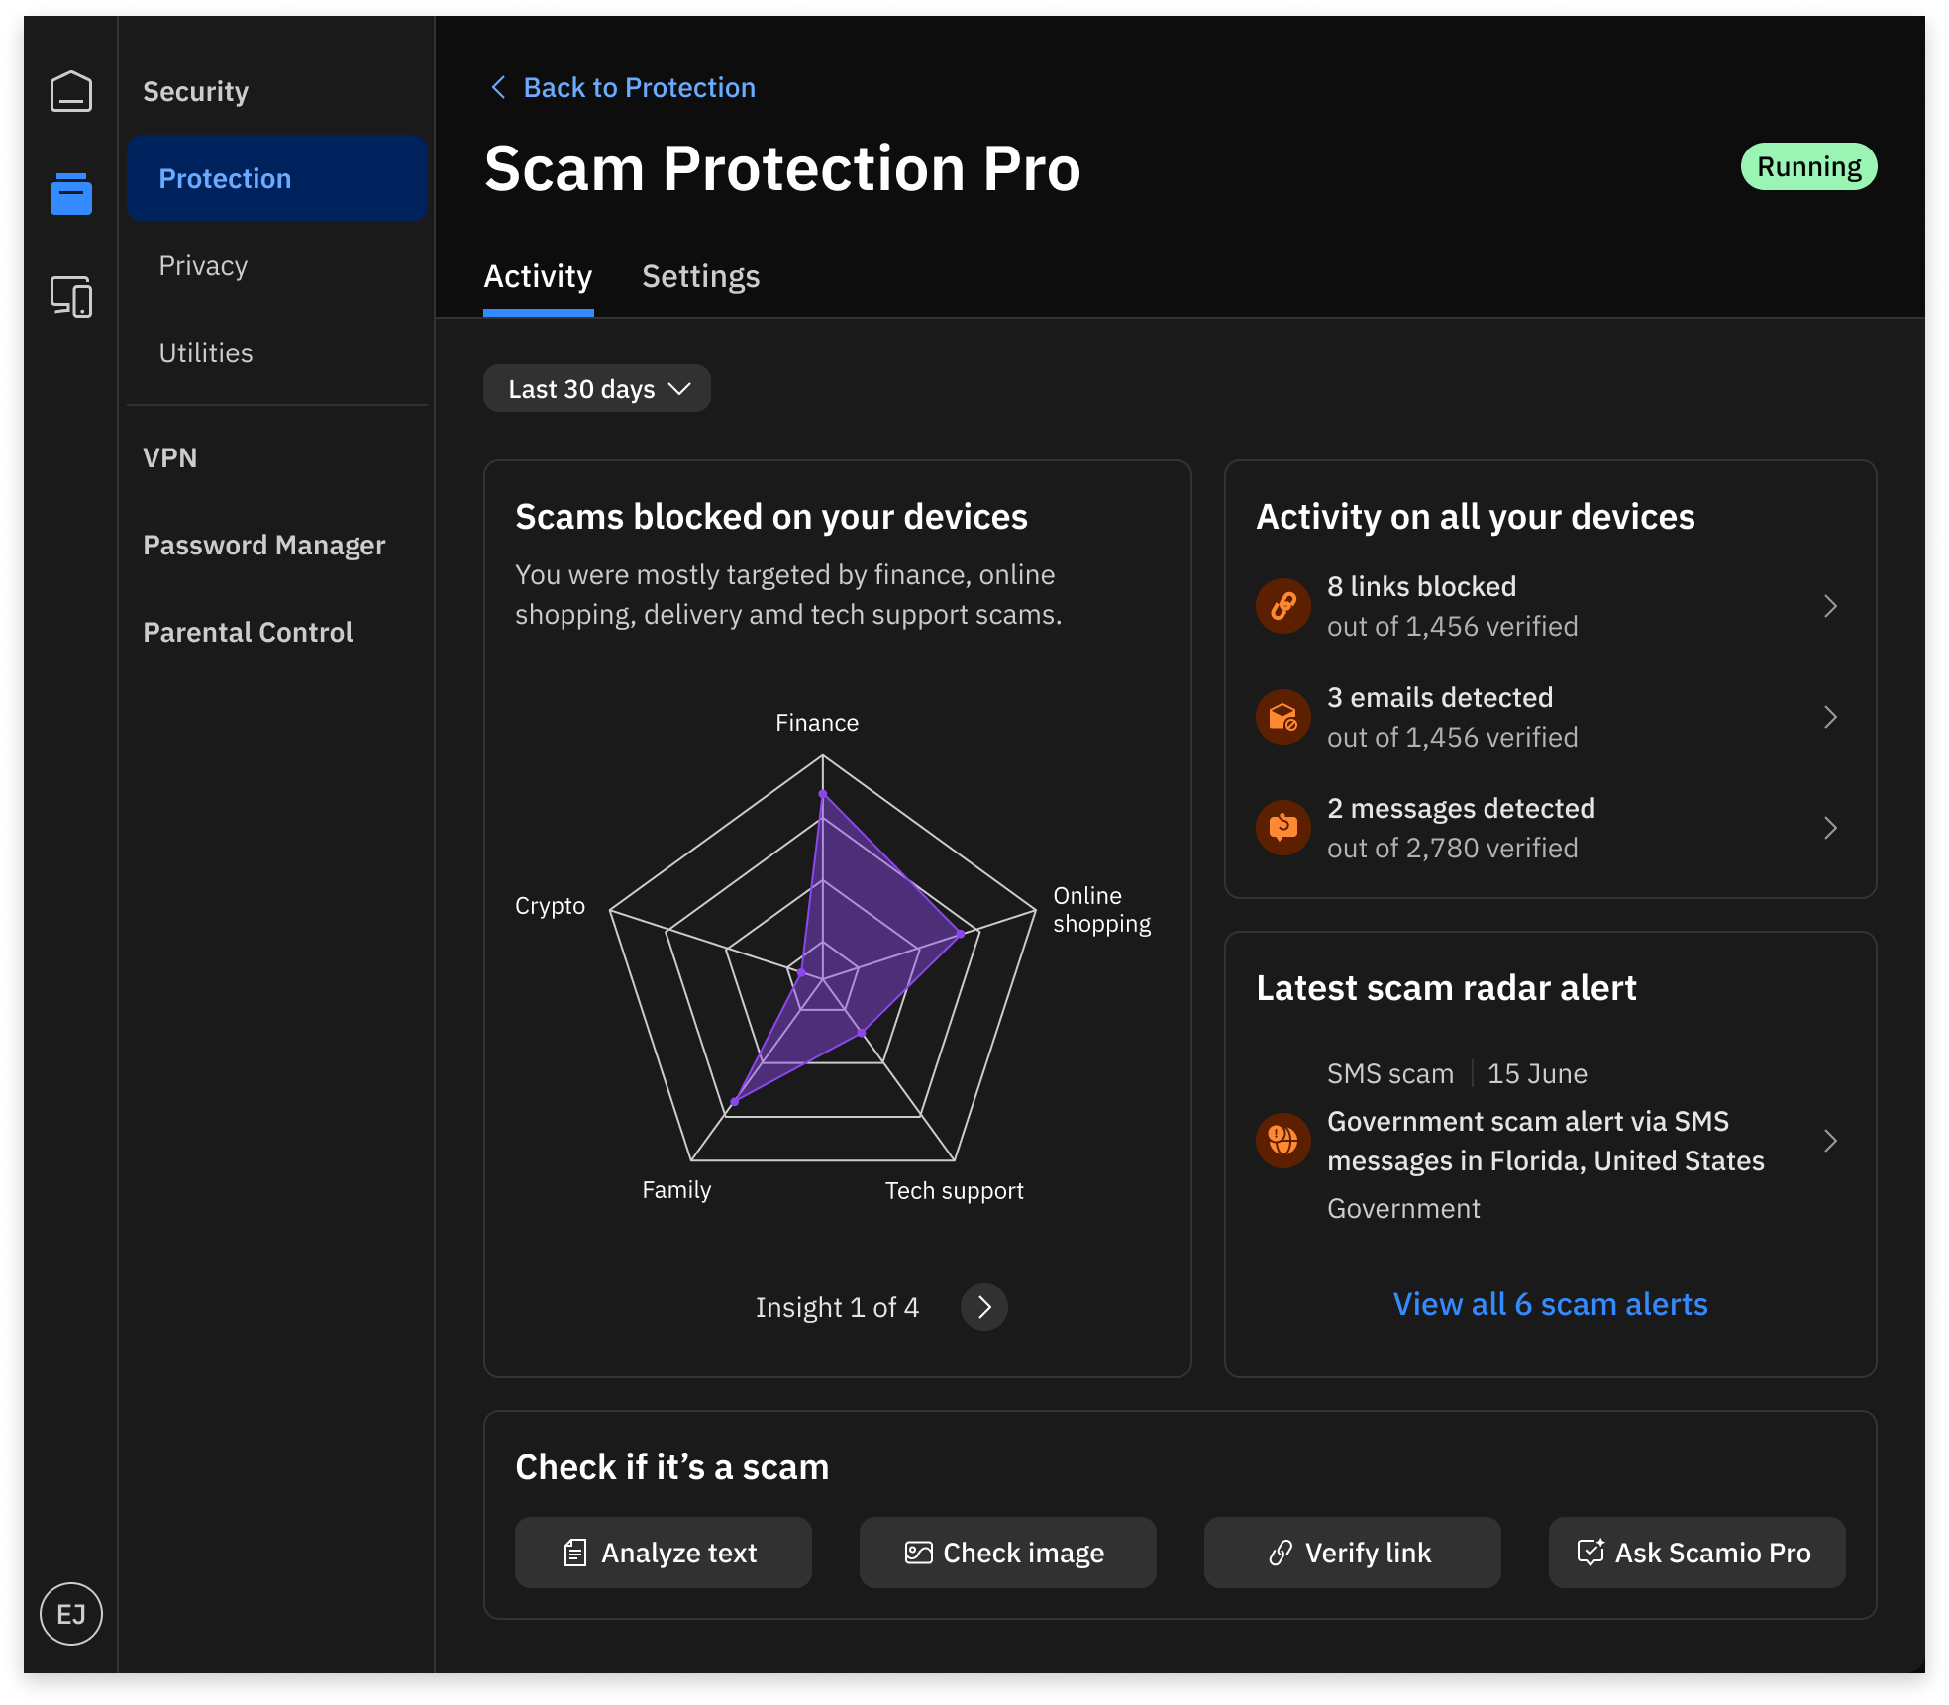The width and height of the screenshot is (1949, 1705).
Task: Switch to the Settings tab
Action: point(701,277)
